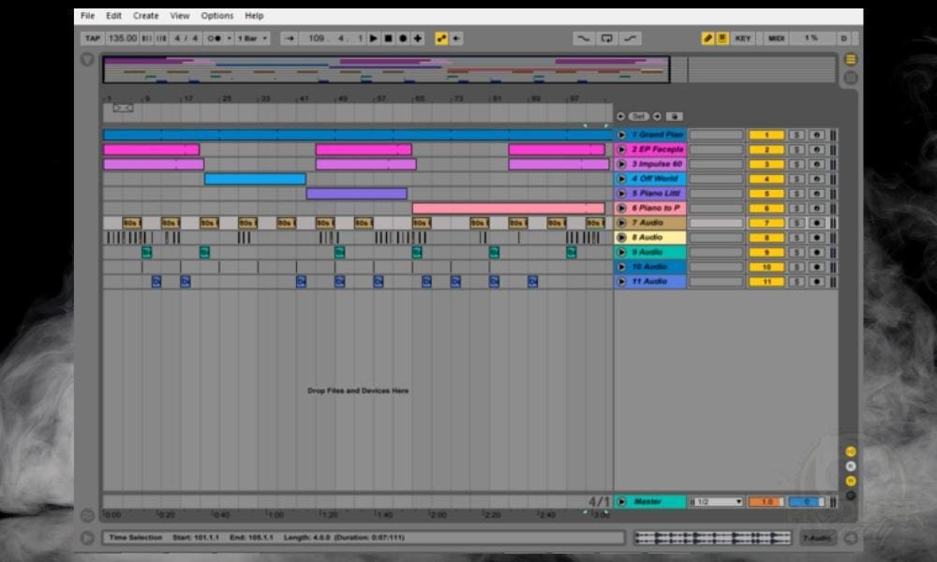This screenshot has width=937, height=562.
Task: Open the Create menu
Action: pos(146,16)
